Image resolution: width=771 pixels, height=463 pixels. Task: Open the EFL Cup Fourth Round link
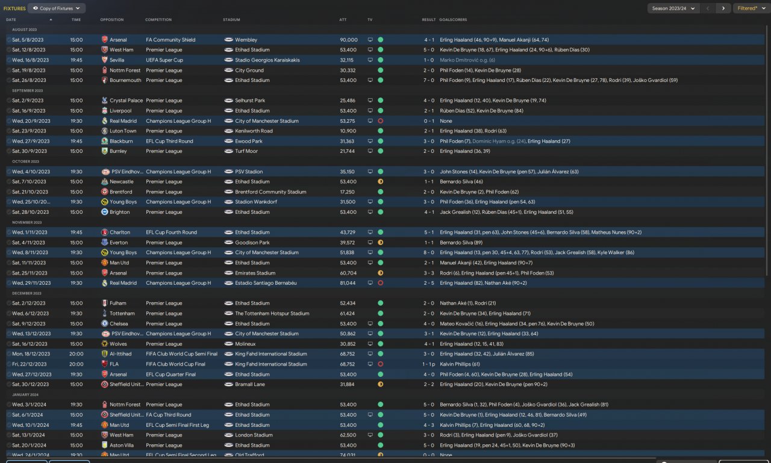coord(171,232)
